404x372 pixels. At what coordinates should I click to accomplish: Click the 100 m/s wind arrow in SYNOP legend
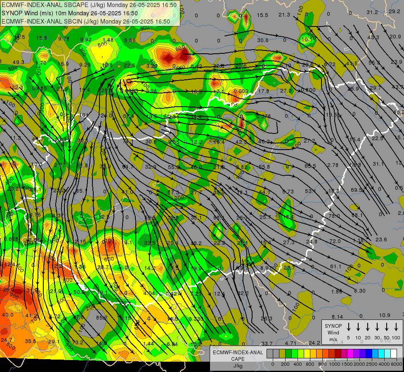click(x=396, y=327)
